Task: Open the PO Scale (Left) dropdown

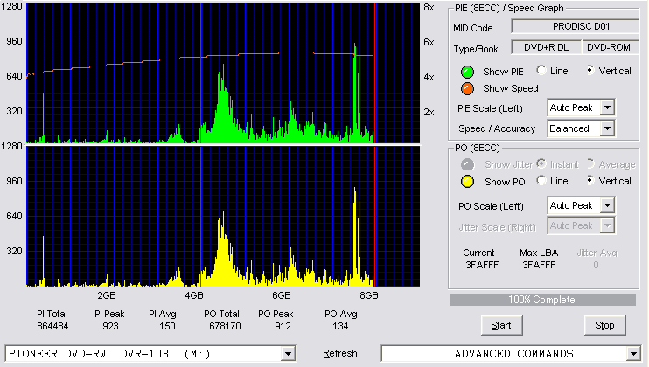Action: pyautogui.click(x=607, y=205)
